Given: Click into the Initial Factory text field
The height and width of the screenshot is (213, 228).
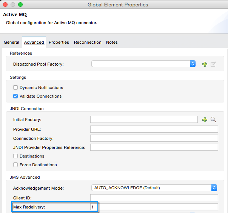Looking at the screenshot, I should pos(144,120).
